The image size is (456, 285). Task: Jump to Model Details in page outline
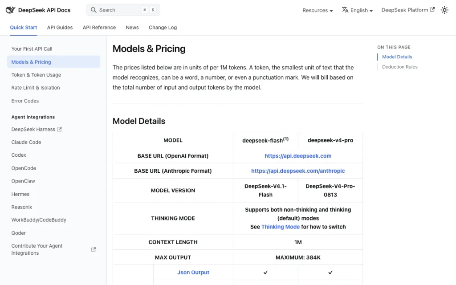397,57
